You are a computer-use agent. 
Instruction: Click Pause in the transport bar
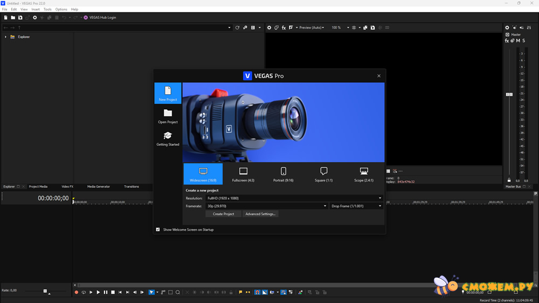[x=106, y=292]
